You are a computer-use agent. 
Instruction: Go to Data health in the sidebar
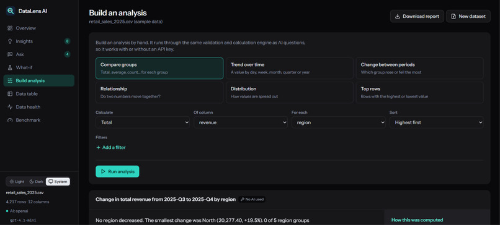pyautogui.click(x=39, y=107)
